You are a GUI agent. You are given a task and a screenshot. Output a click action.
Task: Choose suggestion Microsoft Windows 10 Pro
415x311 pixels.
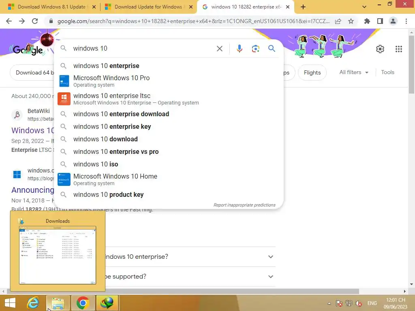pos(169,81)
